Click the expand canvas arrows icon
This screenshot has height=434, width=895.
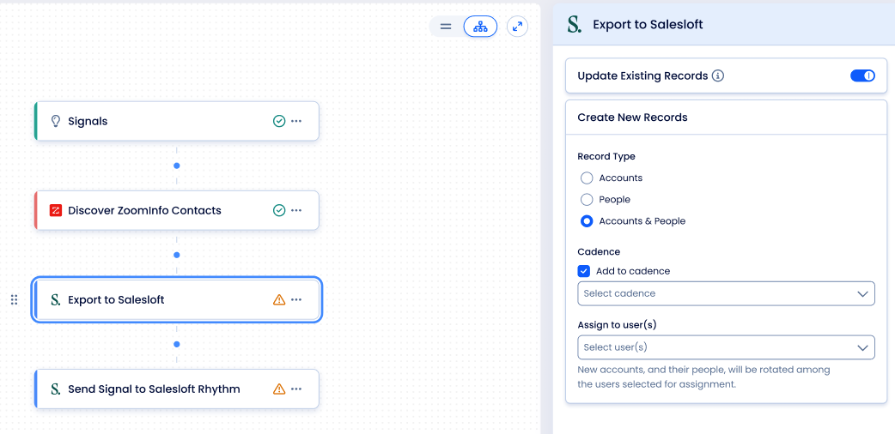517,27
